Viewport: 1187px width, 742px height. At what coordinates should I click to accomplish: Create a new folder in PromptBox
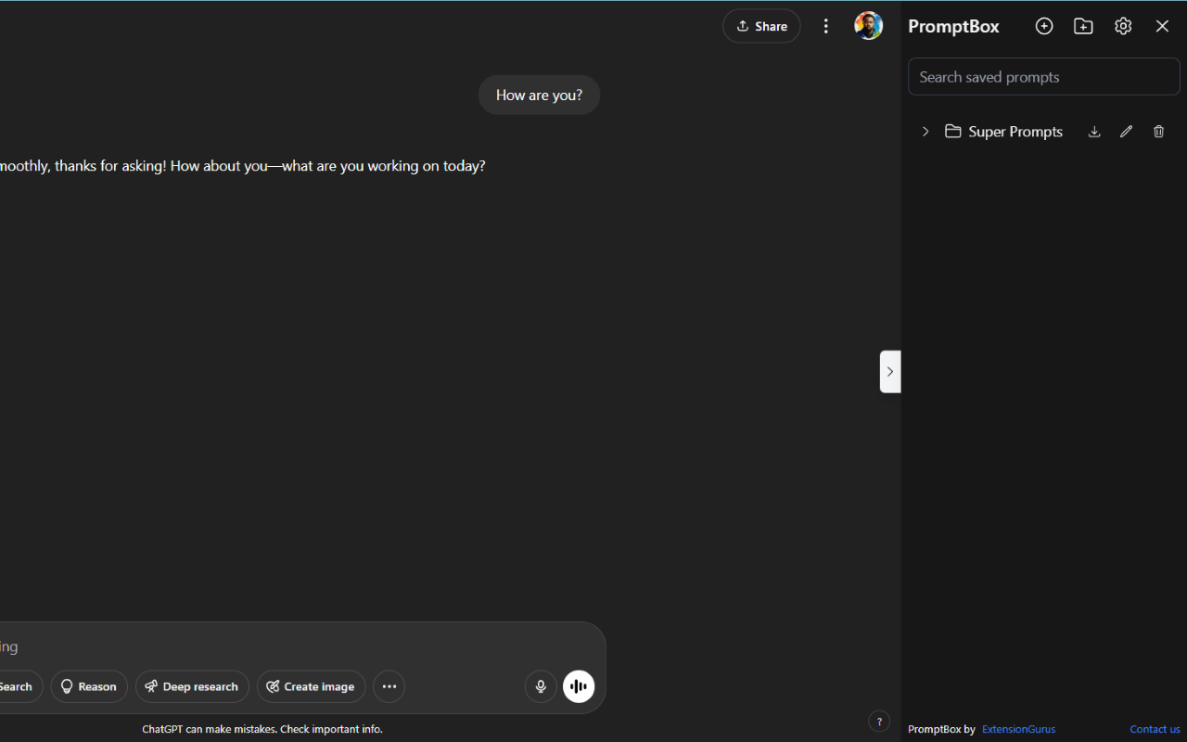tap(1083, 26)
